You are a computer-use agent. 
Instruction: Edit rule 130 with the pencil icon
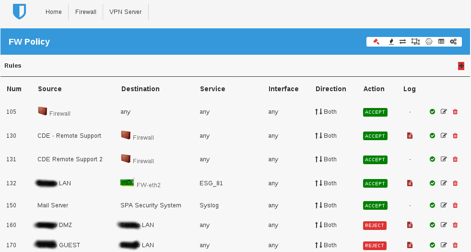point(444,136)
